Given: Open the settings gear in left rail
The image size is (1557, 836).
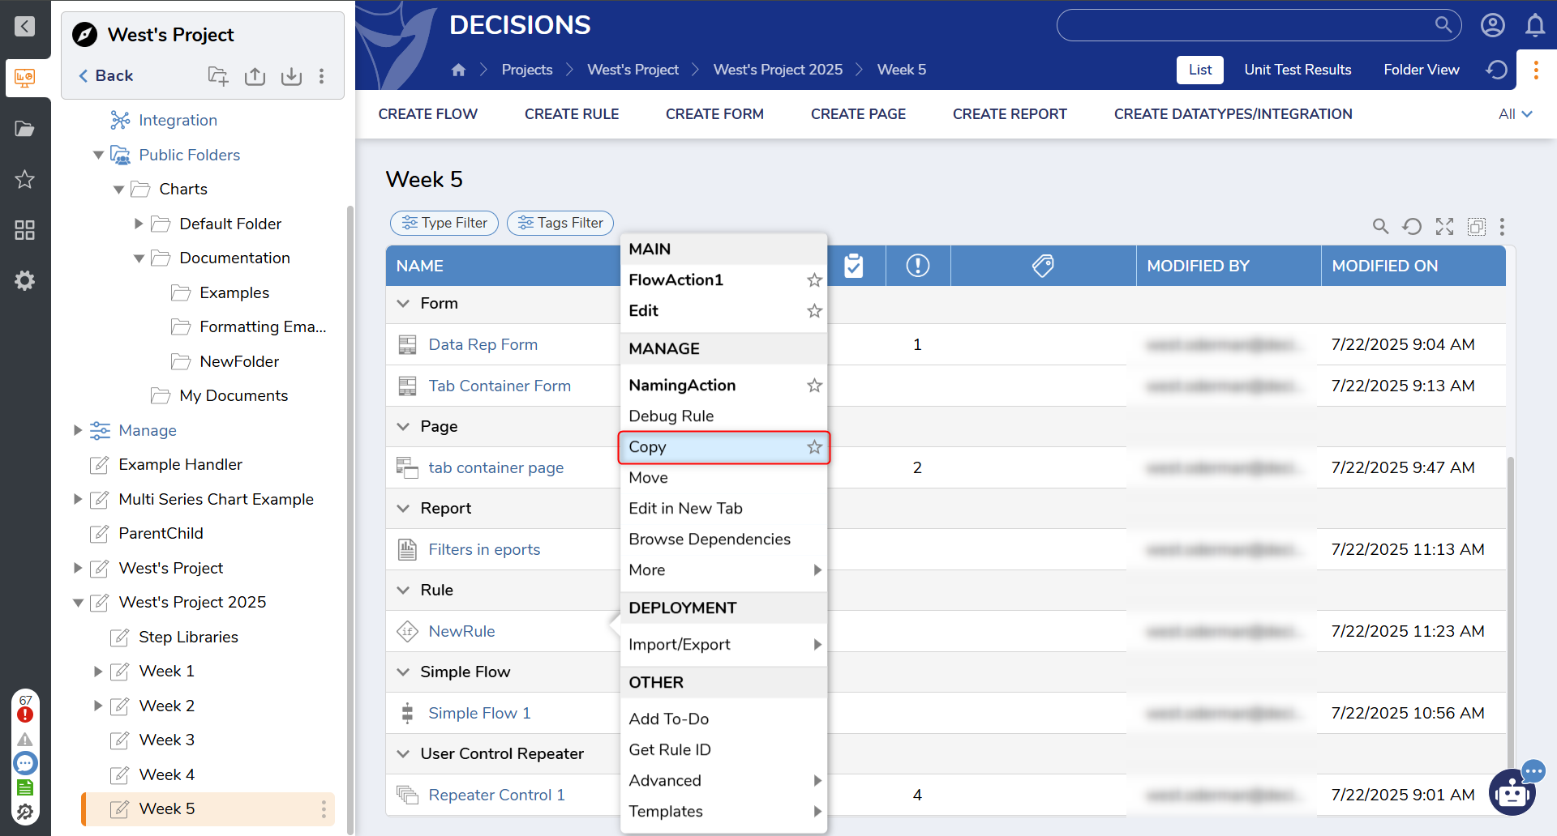Looking at the screenshot, I should tap(25, 281).
